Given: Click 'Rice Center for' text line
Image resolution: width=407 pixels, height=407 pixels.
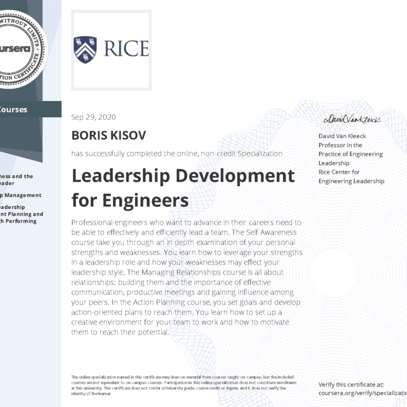Looking at the screenshot, I should (x=339, y=172).
